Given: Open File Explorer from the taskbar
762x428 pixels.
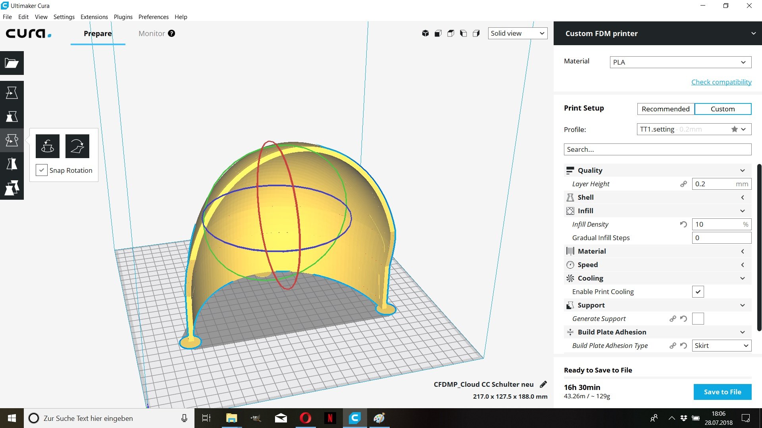Looking at the screenshot, I should (231, 418).
